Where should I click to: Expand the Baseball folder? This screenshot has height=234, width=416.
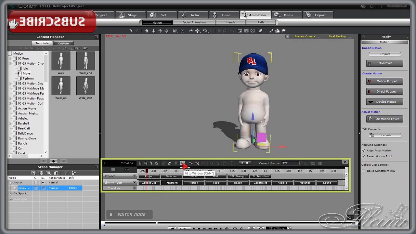pos(10,123)
